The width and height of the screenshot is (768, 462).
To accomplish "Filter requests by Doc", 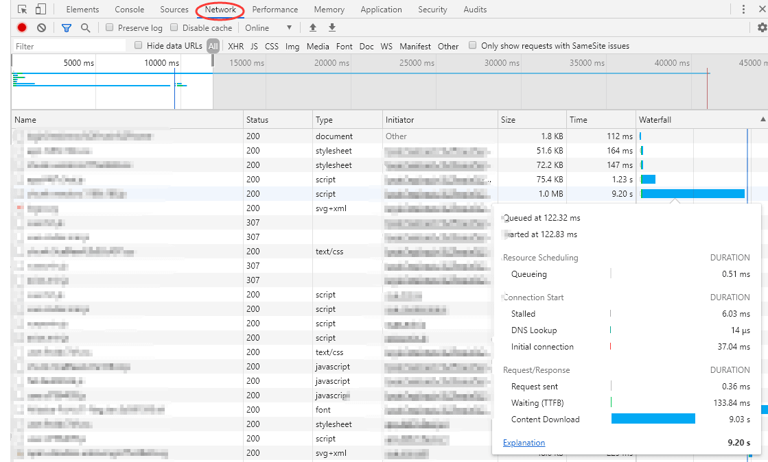I will (366, 46).
